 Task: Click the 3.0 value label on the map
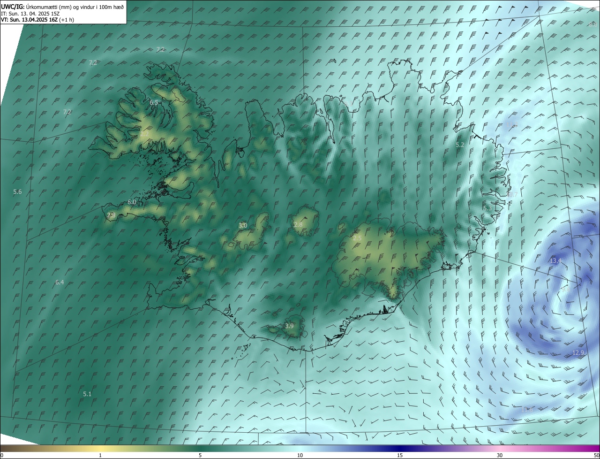(x=243, y=225)
